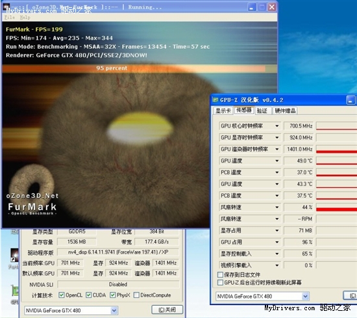This screenshot has width=357, height=318.
Task: Click the 96 % GPU load value
Action: click(x=299, y=243)
